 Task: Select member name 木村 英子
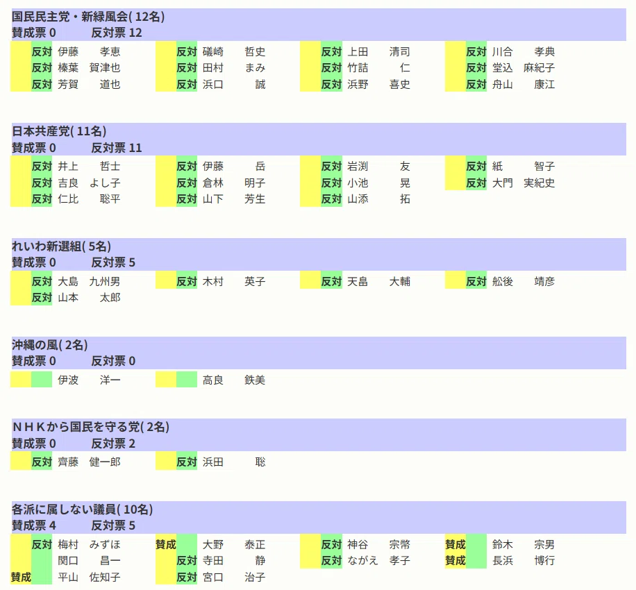[233, 281]
